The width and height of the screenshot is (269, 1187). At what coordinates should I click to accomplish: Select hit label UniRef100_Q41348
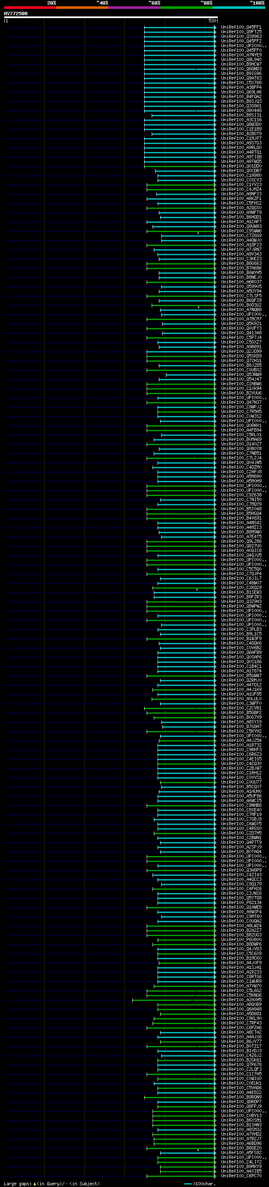pos(241,333)
